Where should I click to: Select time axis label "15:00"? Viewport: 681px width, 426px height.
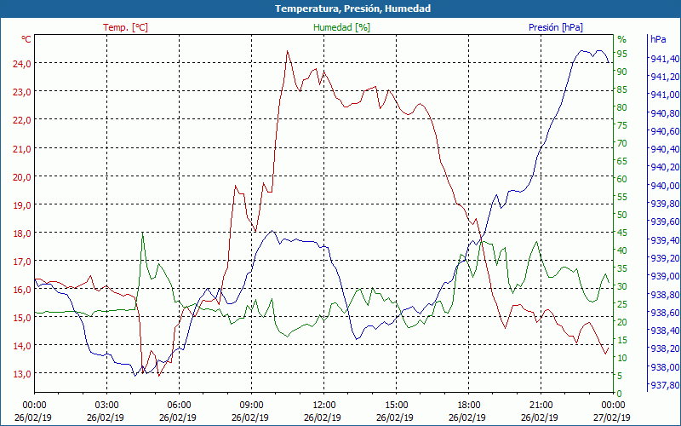point(396,406)
